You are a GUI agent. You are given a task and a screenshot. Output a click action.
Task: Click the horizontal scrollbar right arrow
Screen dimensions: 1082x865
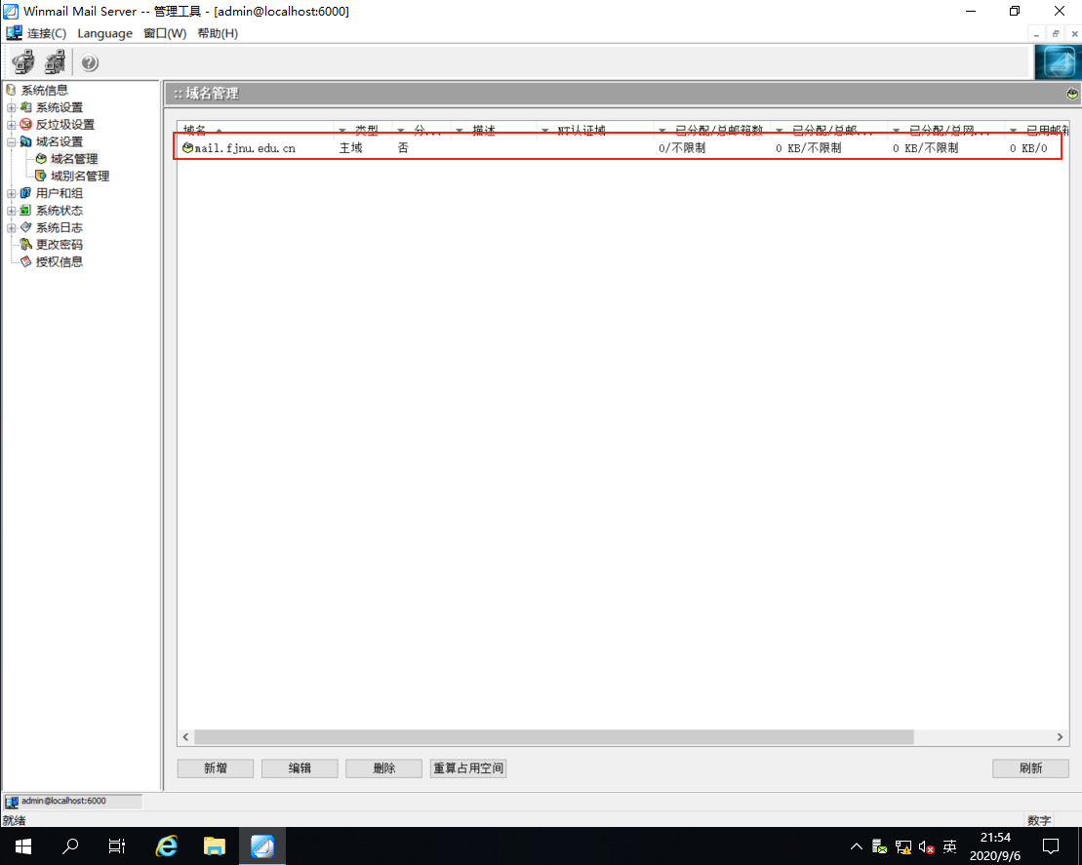click(x=1060, y=737)
